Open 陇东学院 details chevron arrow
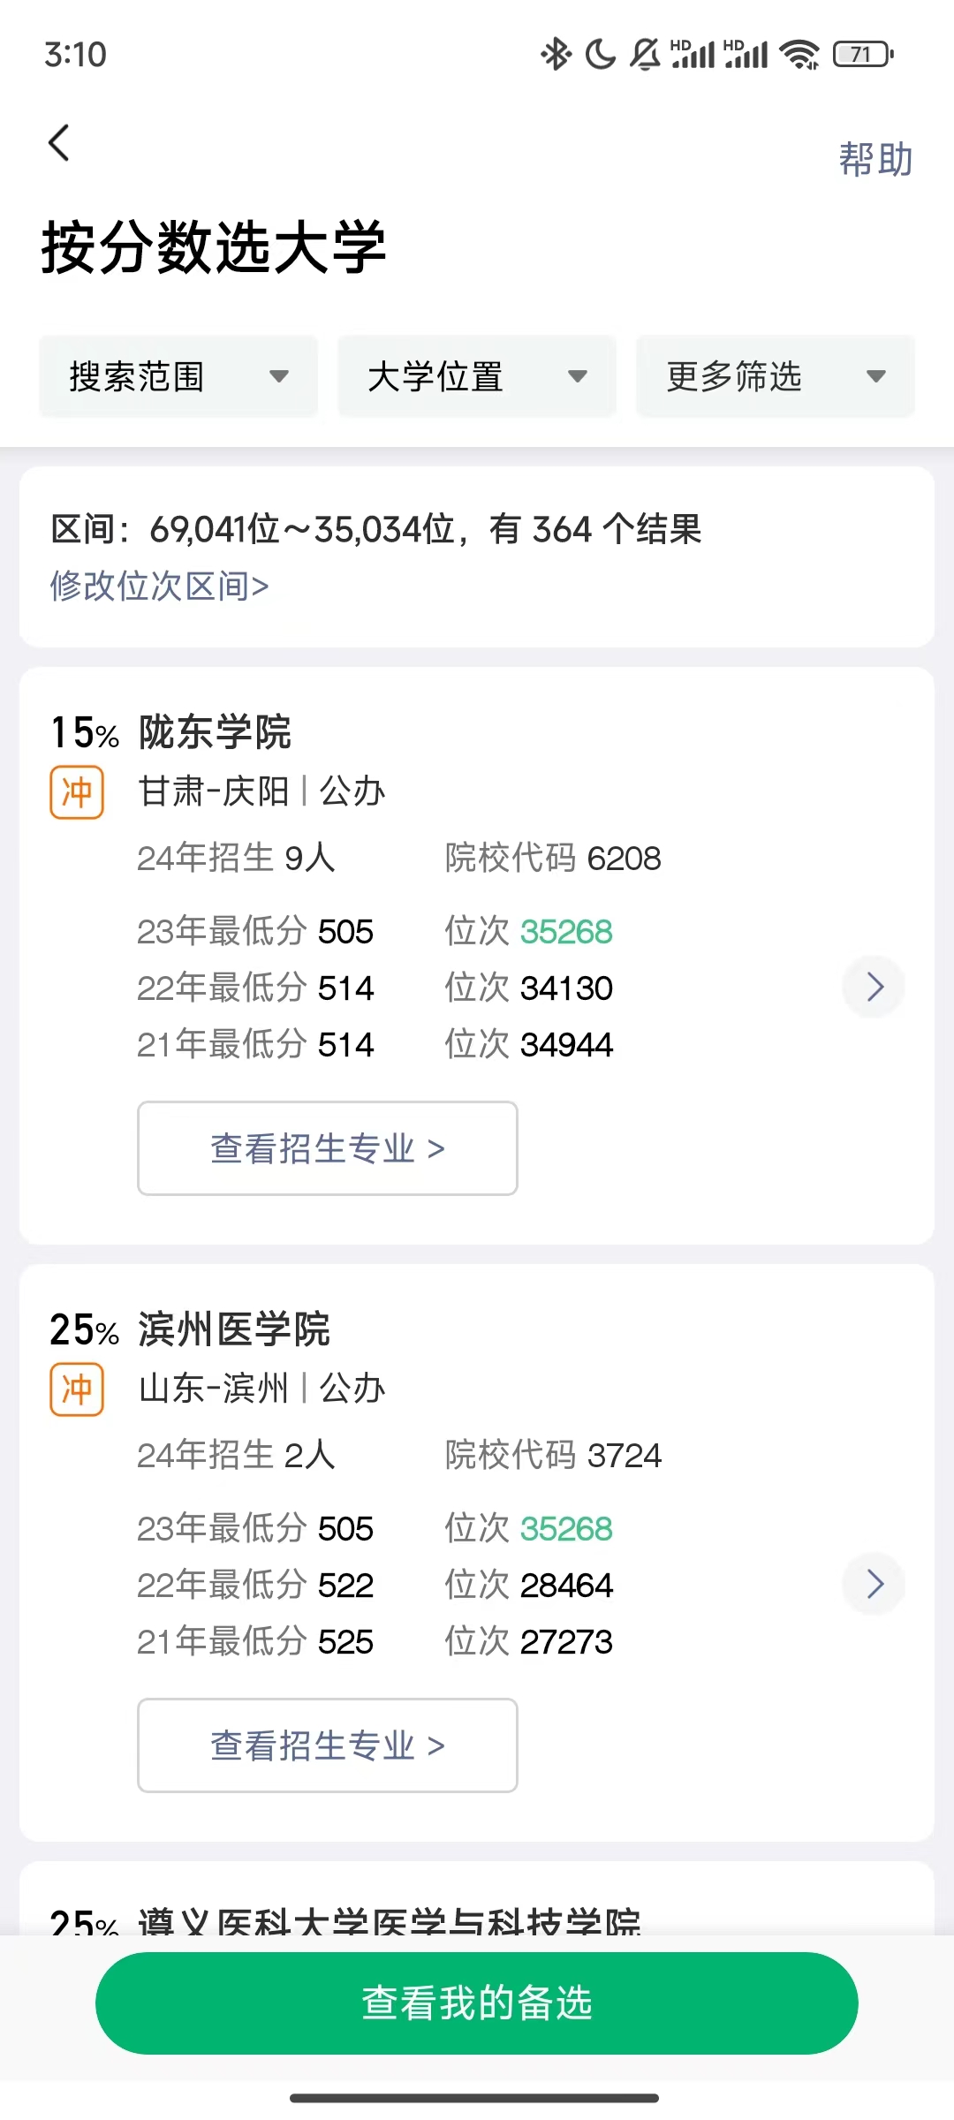The image size is (954, 2120). tap(874, 987)
